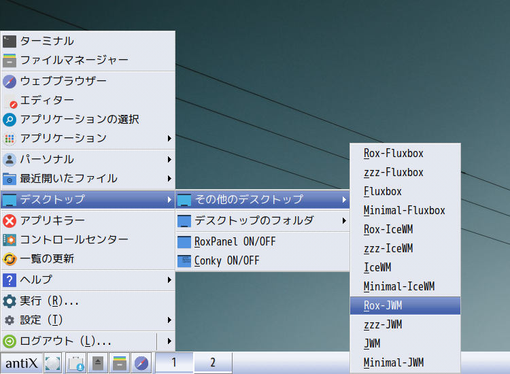Viewport: 510px width, 374px height.
Task: Click the ログアウト green power icon
Action: (x=10, y=341)
